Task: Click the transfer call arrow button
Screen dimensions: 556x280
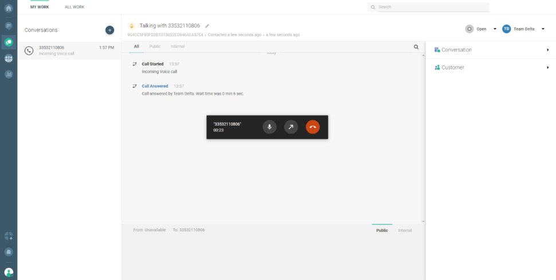Action: (x=291, y=127)
